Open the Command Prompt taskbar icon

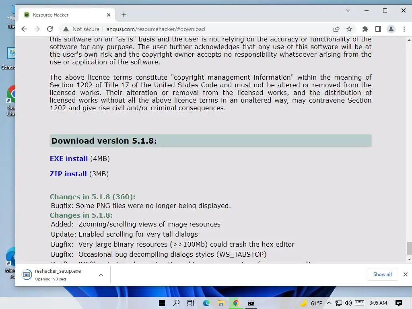tap(251, 303)
